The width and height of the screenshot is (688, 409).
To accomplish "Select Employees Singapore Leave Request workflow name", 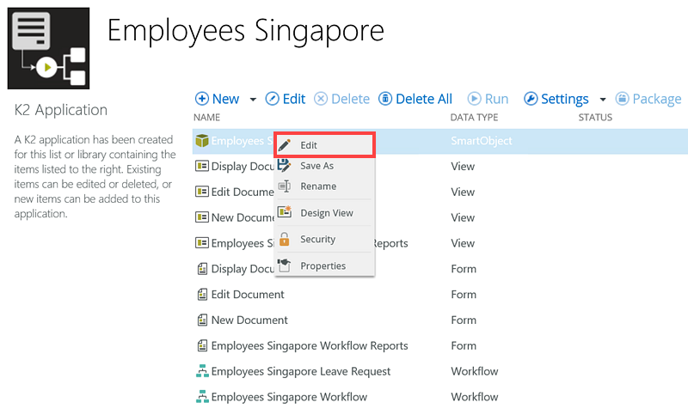I will point(300,372).
